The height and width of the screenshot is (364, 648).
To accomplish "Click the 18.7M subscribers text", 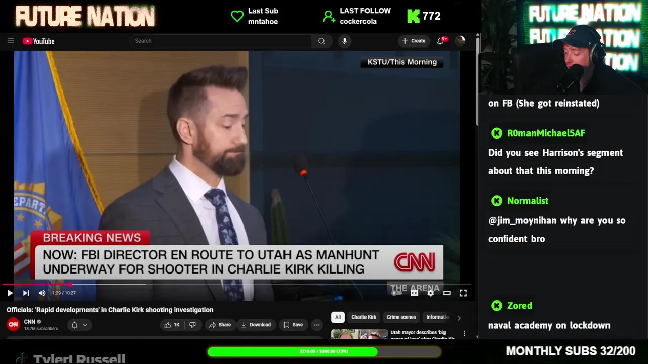I will pos(41,329).
